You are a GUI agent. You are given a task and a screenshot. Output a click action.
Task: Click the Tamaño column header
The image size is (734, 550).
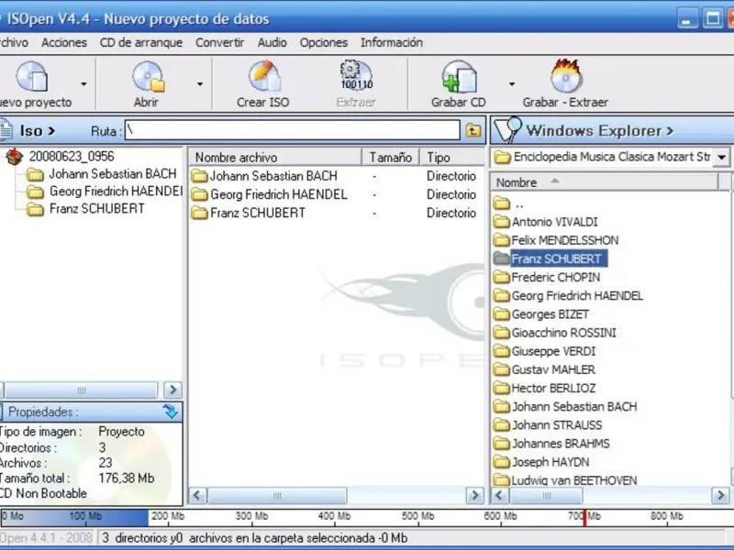coord(391,157)
